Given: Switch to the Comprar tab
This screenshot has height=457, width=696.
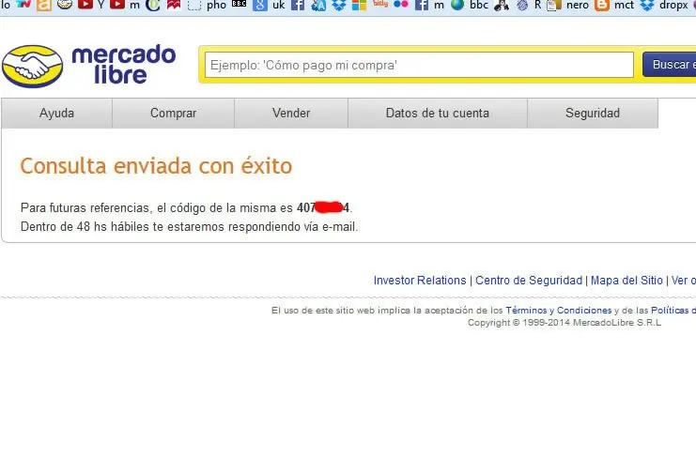Looking at the screenshot, I should click(173, 113).
